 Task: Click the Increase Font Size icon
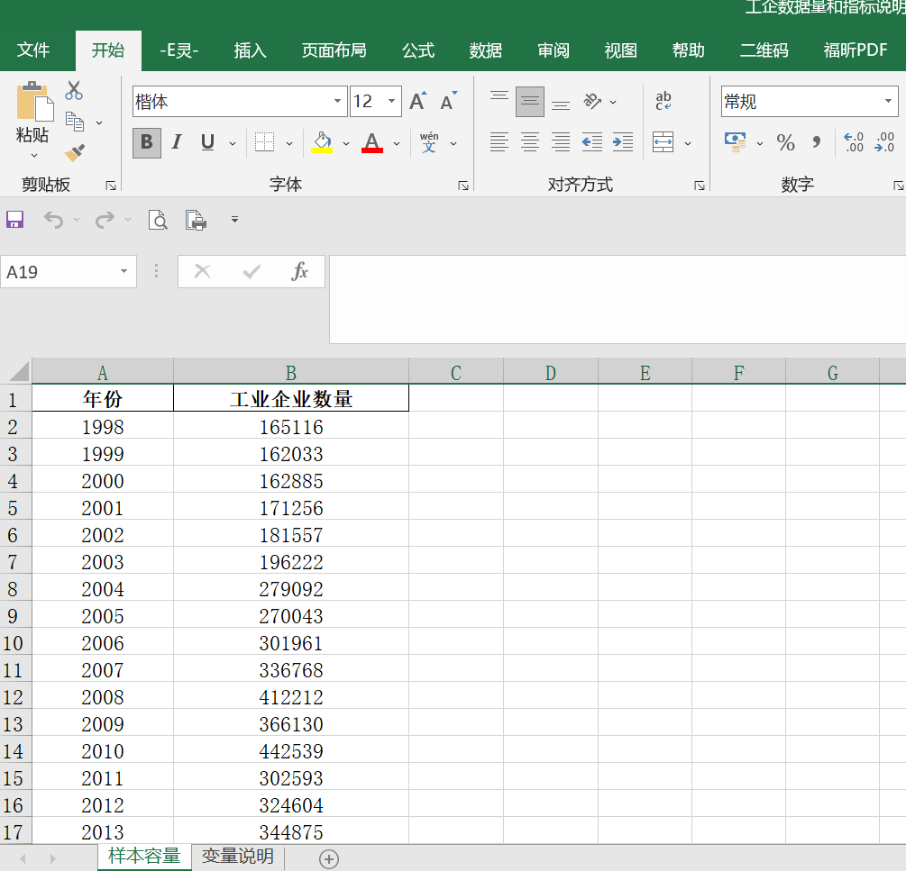(417, 102)
